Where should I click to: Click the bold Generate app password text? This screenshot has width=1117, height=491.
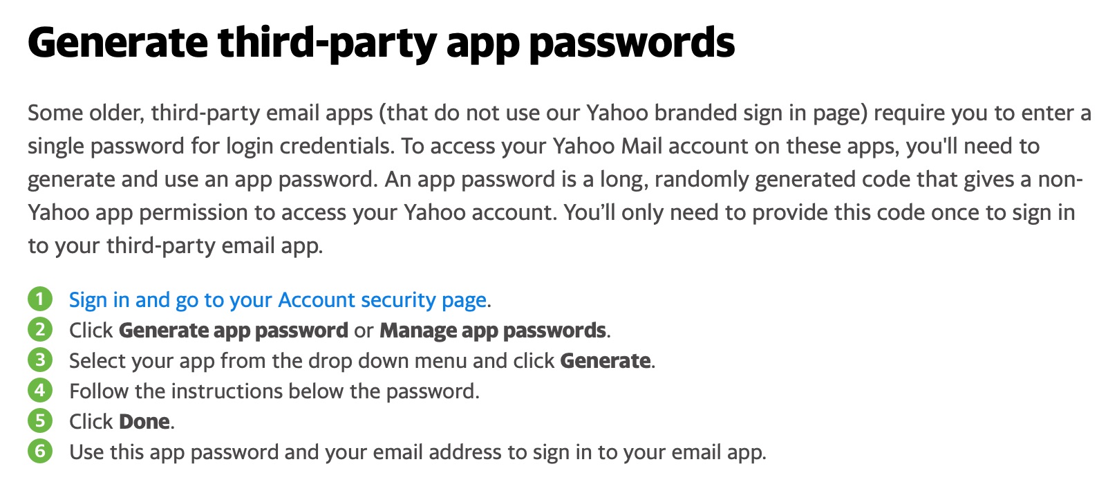(234, 331)
